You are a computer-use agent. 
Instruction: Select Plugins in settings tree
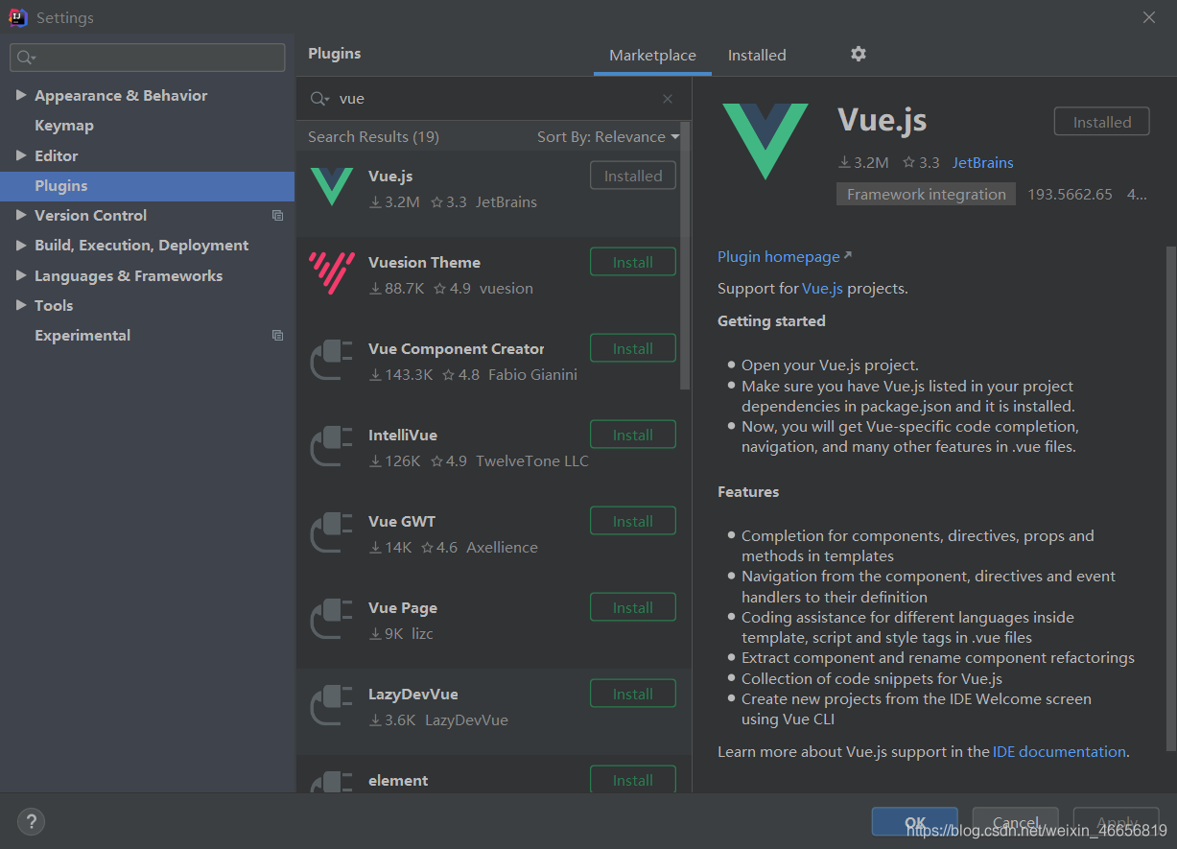pos(148,186)
